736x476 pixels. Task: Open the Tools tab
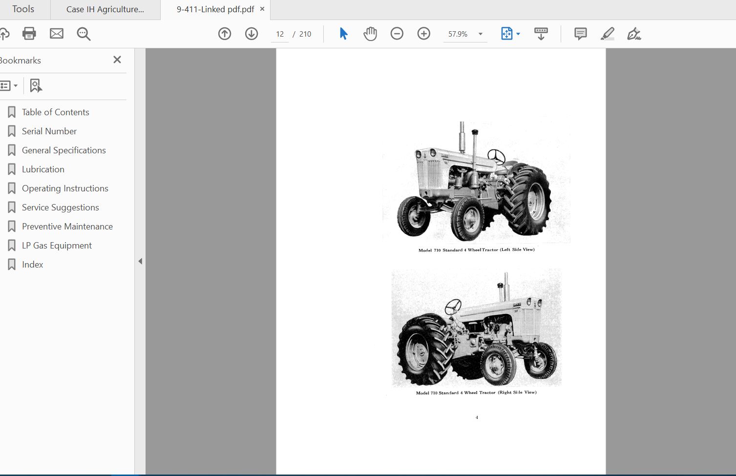pos(23,9)
